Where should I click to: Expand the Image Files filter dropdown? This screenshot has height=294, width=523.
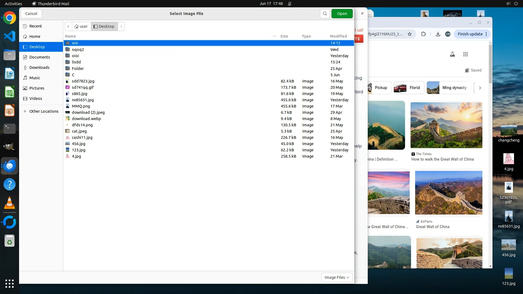(x=337, y=277)
